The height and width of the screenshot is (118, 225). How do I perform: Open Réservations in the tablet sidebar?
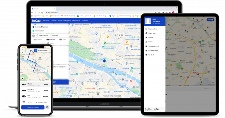154,29
